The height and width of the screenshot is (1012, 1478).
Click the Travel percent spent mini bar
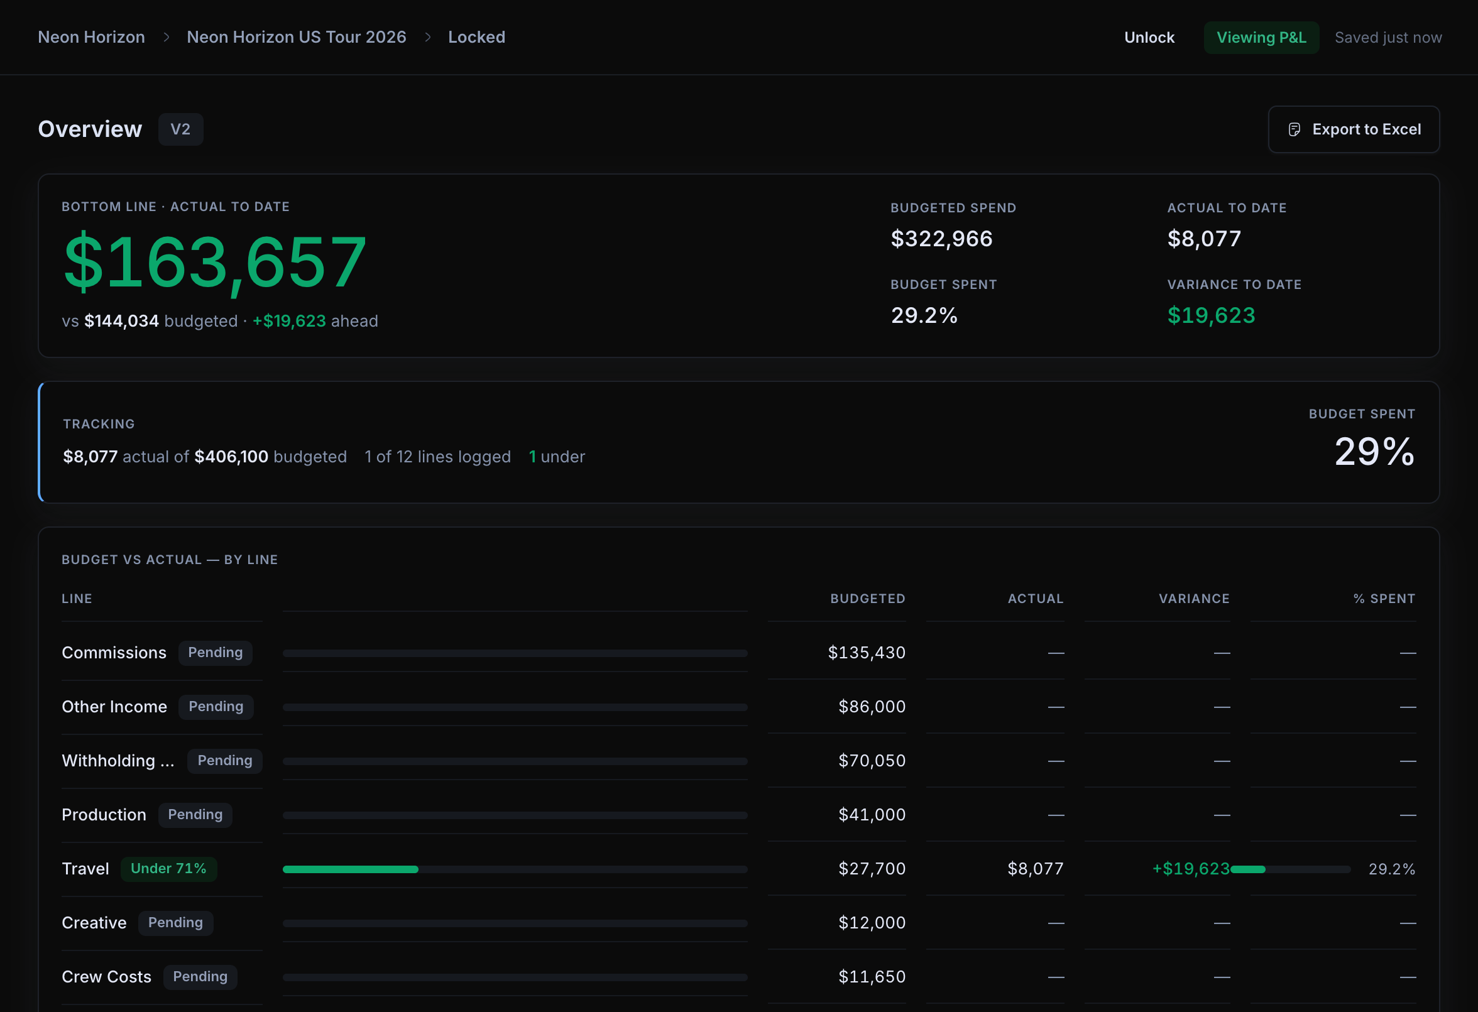[1290, 869]
